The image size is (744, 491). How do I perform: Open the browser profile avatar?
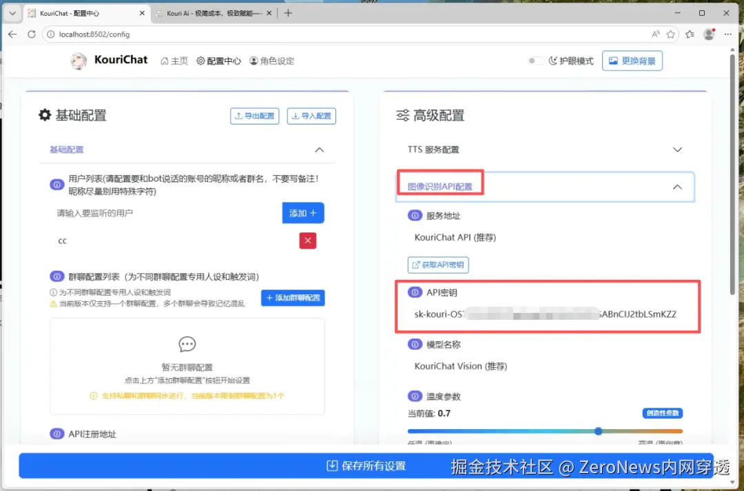710,34
